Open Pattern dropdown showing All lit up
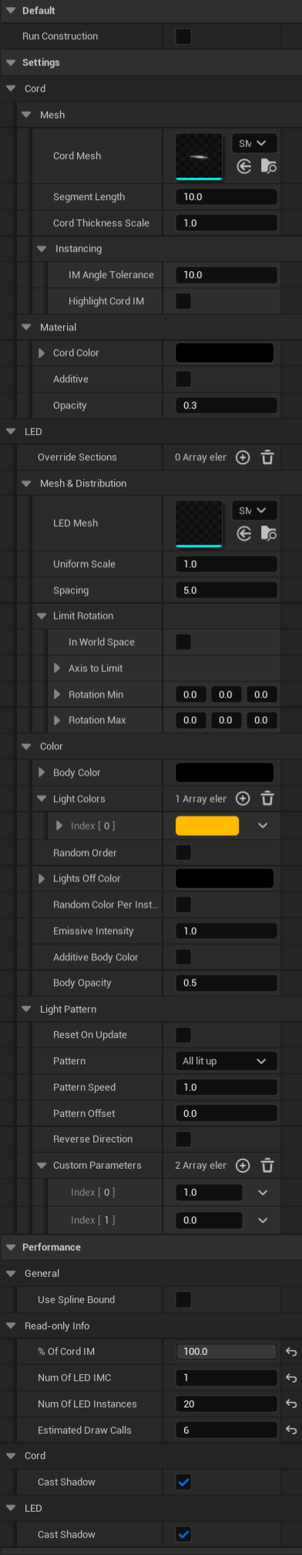This screenshot has width=302, height=1555. click(x=226, y=1061)
